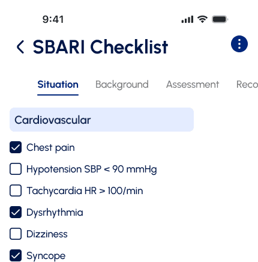
Task: Open the Assessment tab
Action: [193, 85]
